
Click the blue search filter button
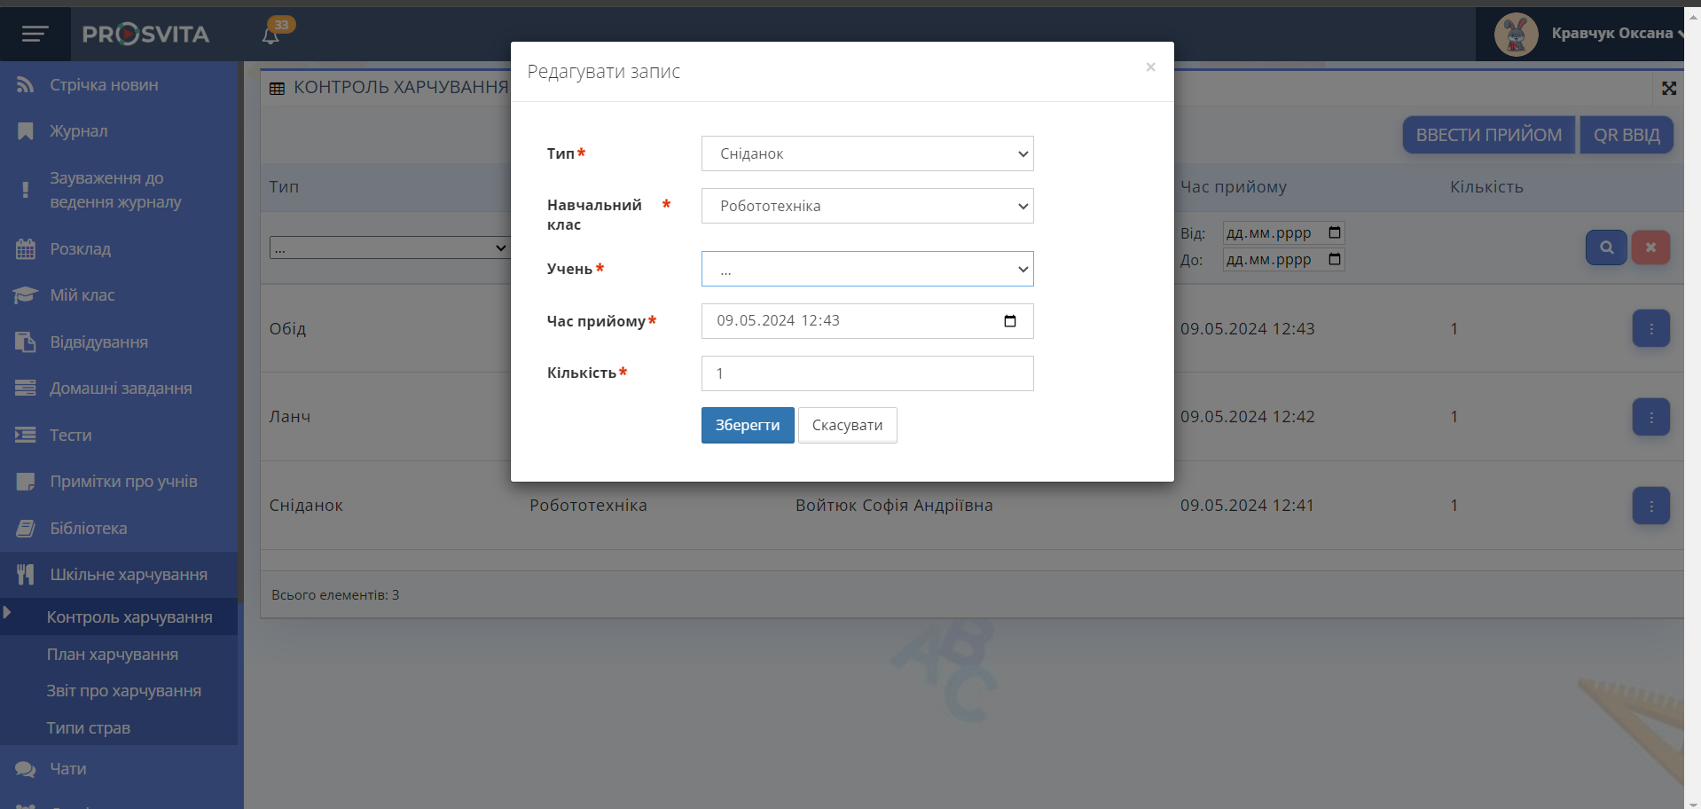[1605, 247]
